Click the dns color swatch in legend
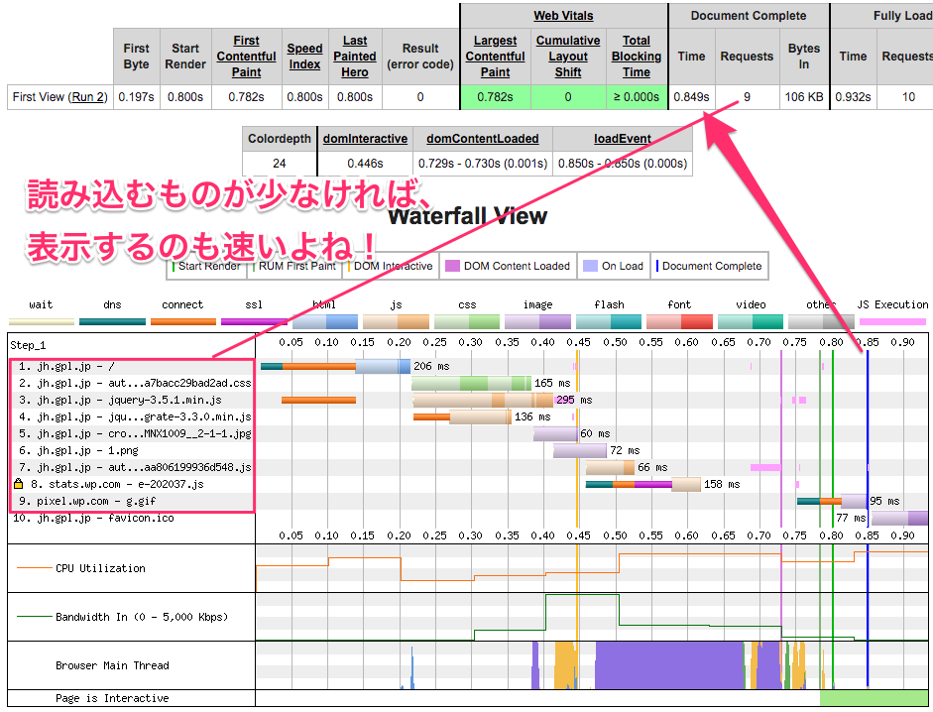This screenshot has width=933, height=712. (113, 321)
